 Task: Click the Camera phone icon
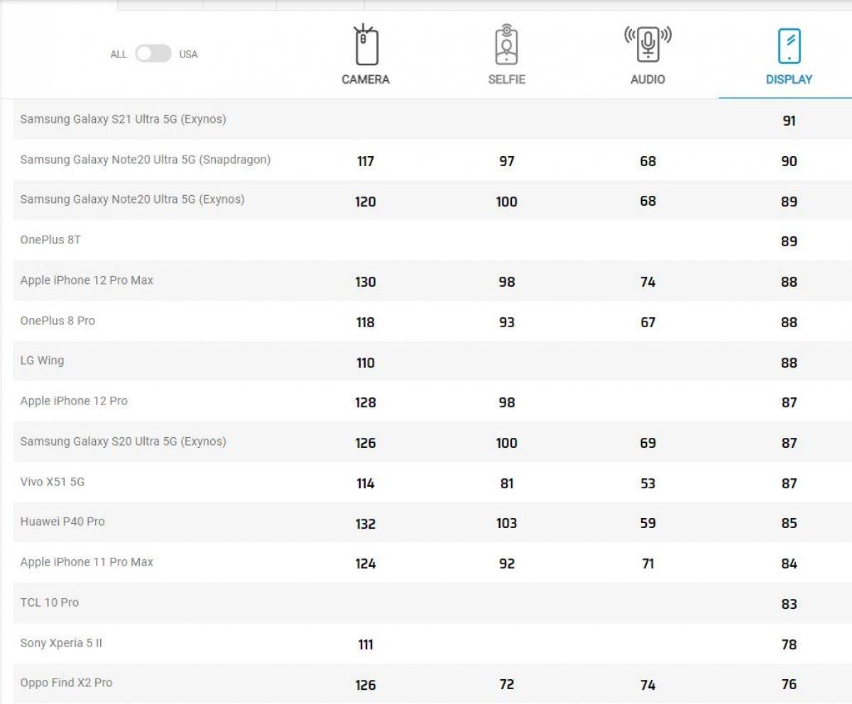coord(366,45)
